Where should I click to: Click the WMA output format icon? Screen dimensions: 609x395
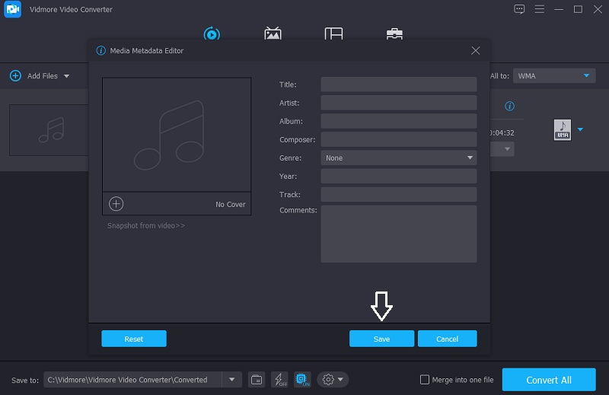click(563, 130)
